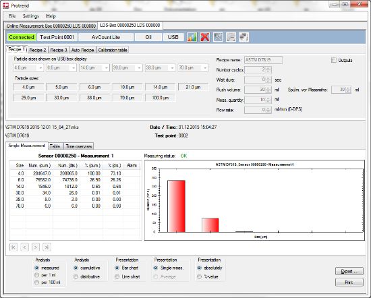
Task: Open the File menu
Action: pos(12,16)
